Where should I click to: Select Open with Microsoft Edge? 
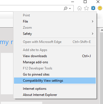coord(55,42)
